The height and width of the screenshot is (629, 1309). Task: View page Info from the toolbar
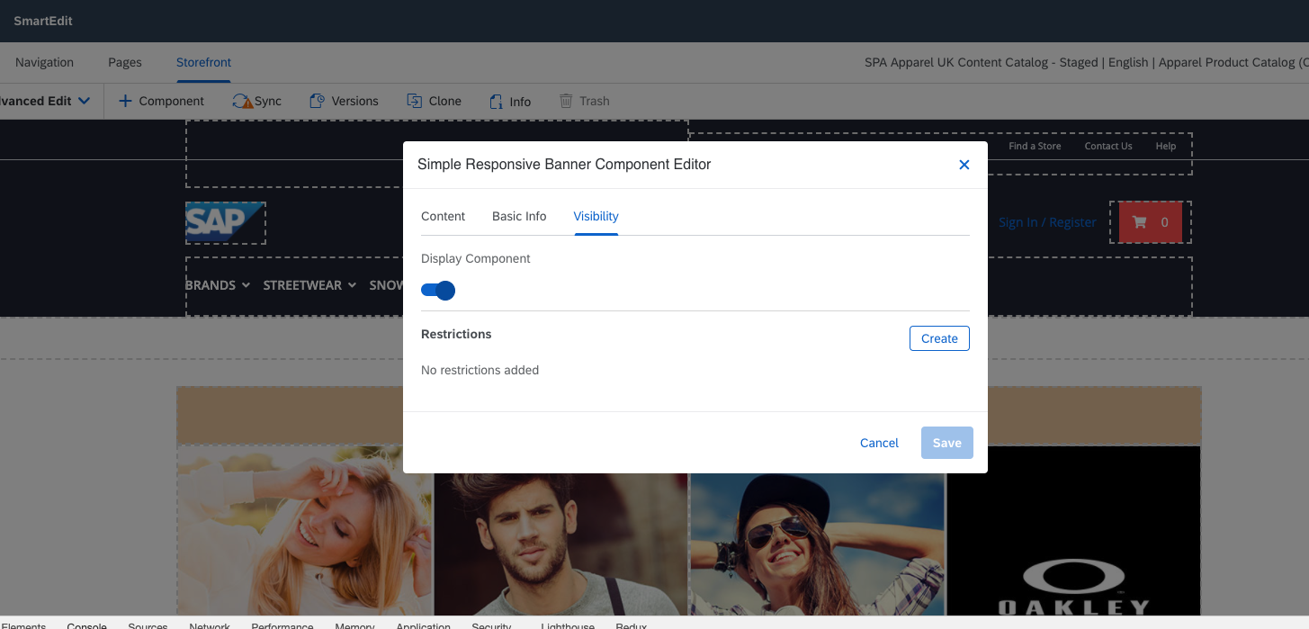(509, 101)
